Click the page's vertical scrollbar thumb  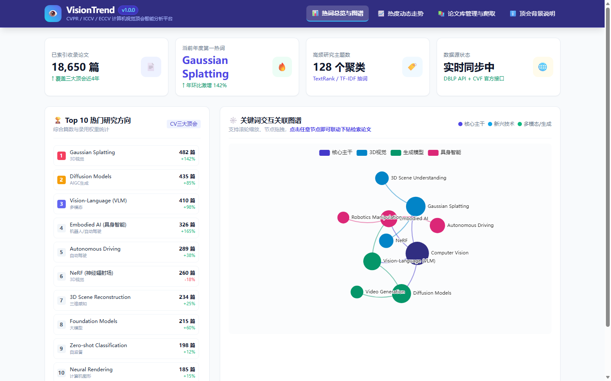click(x=608, y=167)
